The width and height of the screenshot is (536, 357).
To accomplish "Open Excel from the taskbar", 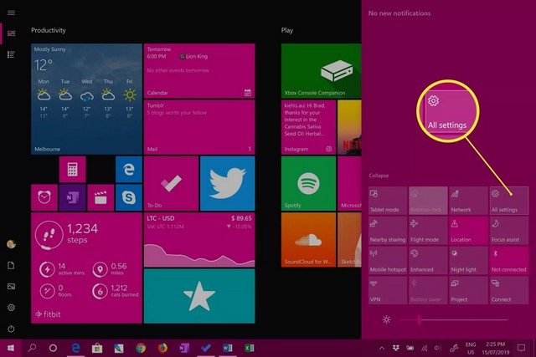I will (x=250, y=348).
